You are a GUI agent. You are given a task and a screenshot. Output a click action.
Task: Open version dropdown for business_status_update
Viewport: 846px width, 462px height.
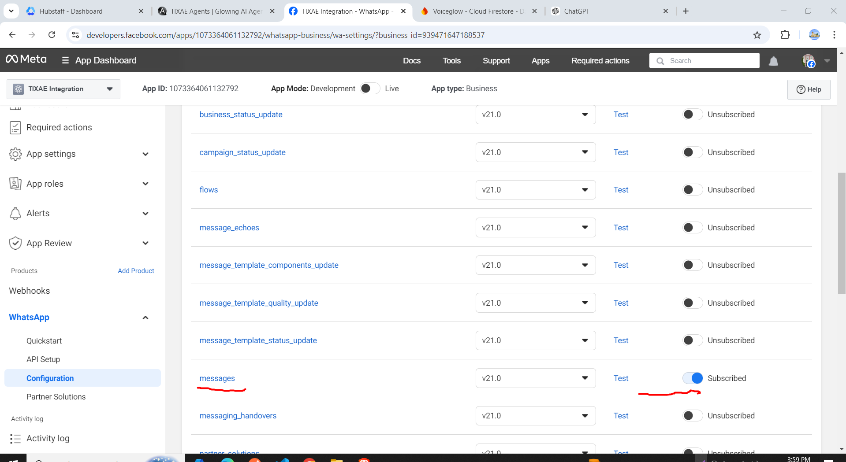click(536, 115)
